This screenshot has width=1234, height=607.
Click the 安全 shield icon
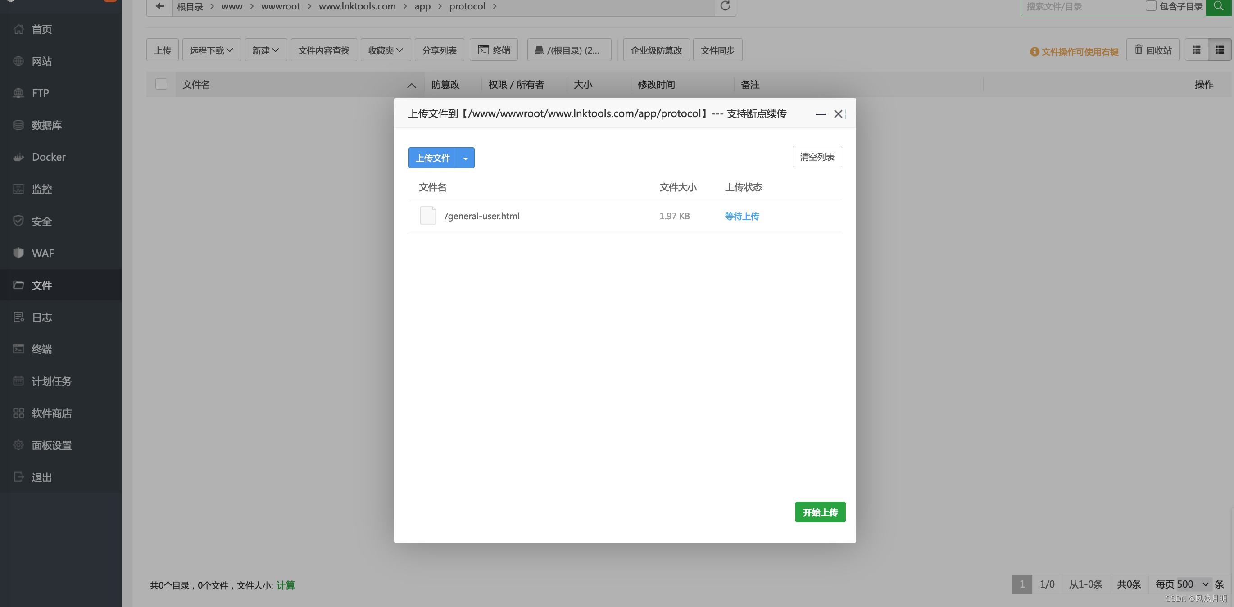[x=18, y=221]
